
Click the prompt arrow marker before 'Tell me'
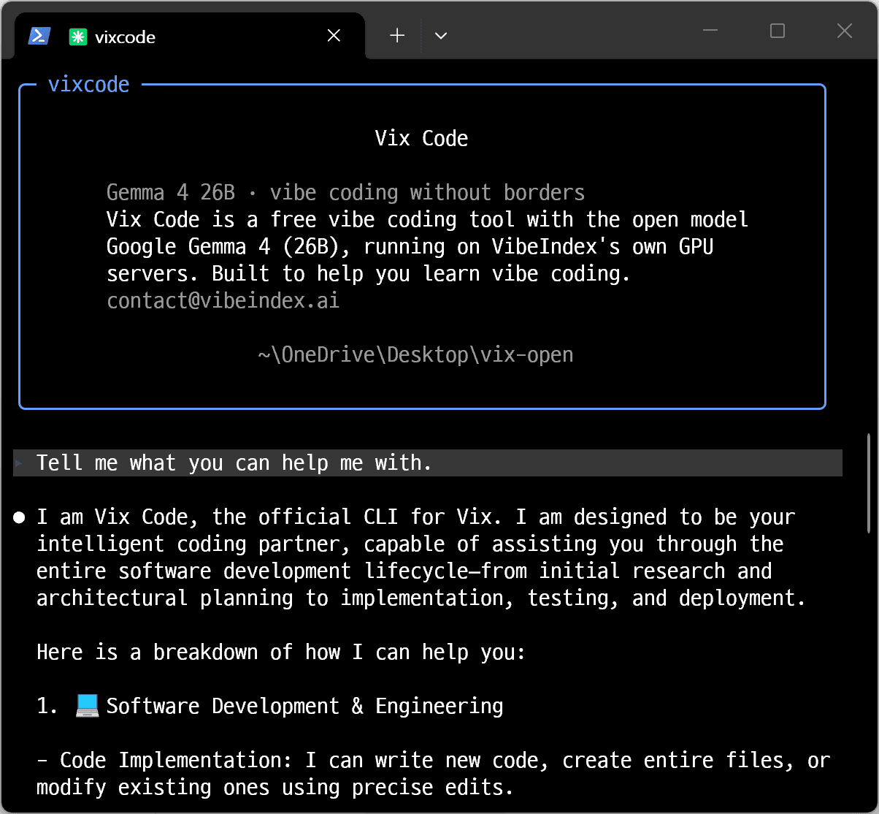coord(20,463)
